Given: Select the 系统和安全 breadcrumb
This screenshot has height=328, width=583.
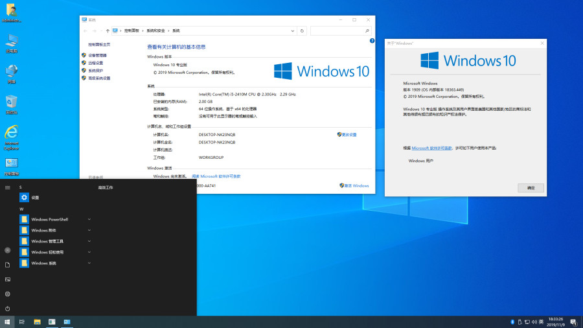Looking at the screenshot, I should [x=155, y=31].
